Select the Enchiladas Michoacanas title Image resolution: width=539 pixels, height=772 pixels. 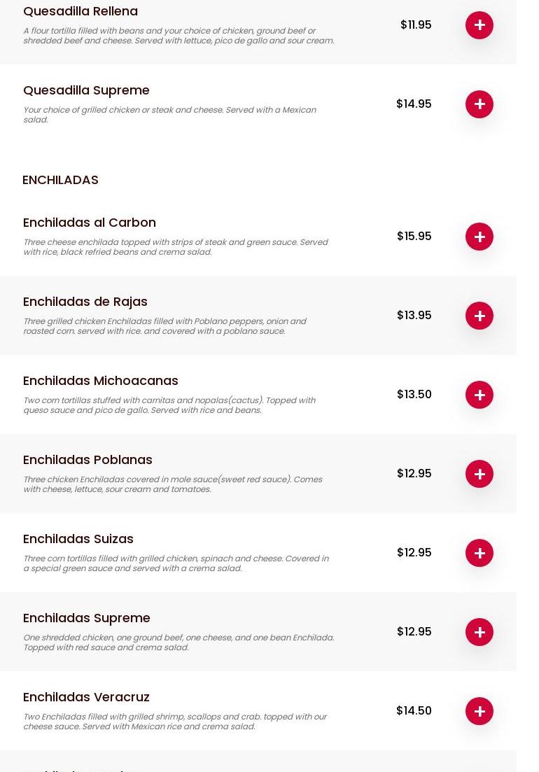pyautogui.click(x=101, y=381)
